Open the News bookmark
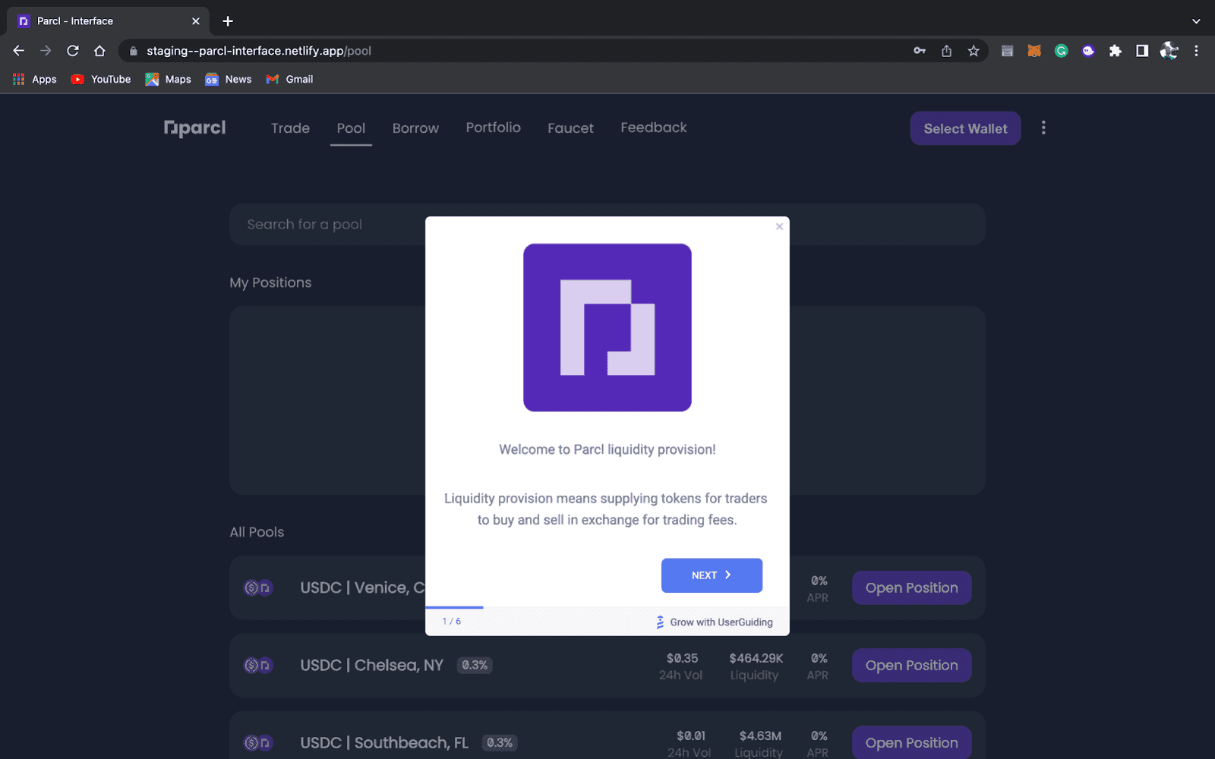The image size is (1215, 759). (x=229, y=79)
